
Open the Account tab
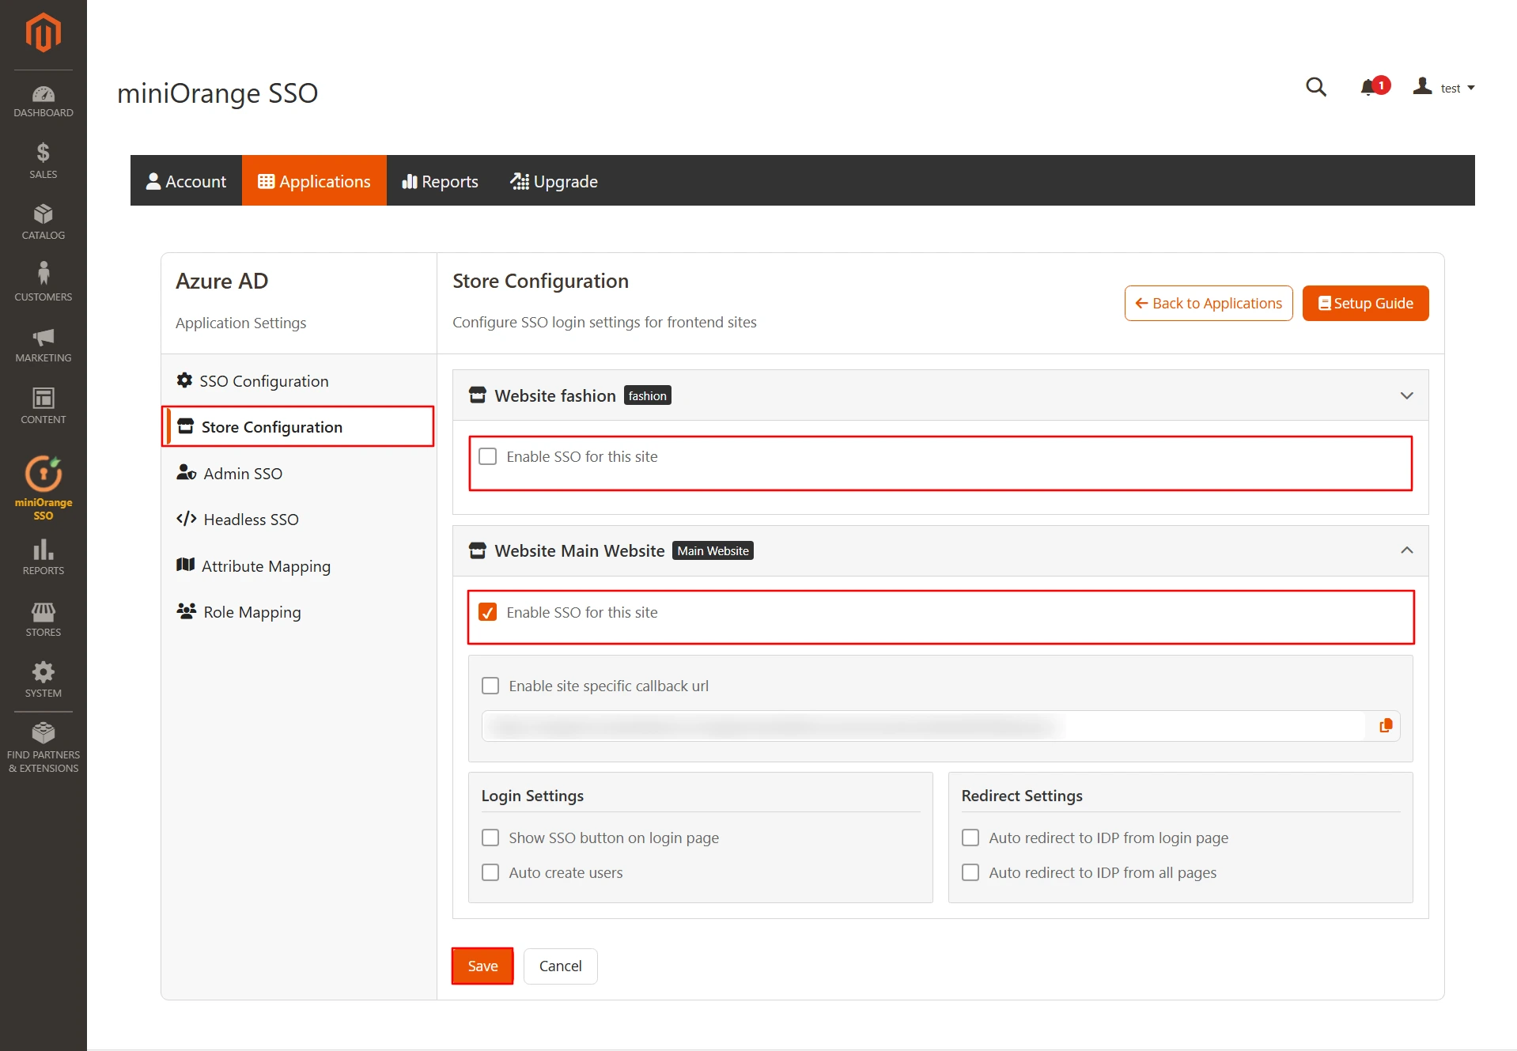(186, 181)
